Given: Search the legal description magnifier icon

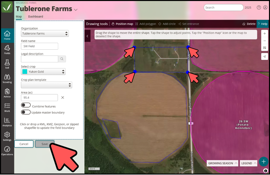Looking at the screenshot, I should (x=62, y=59).
